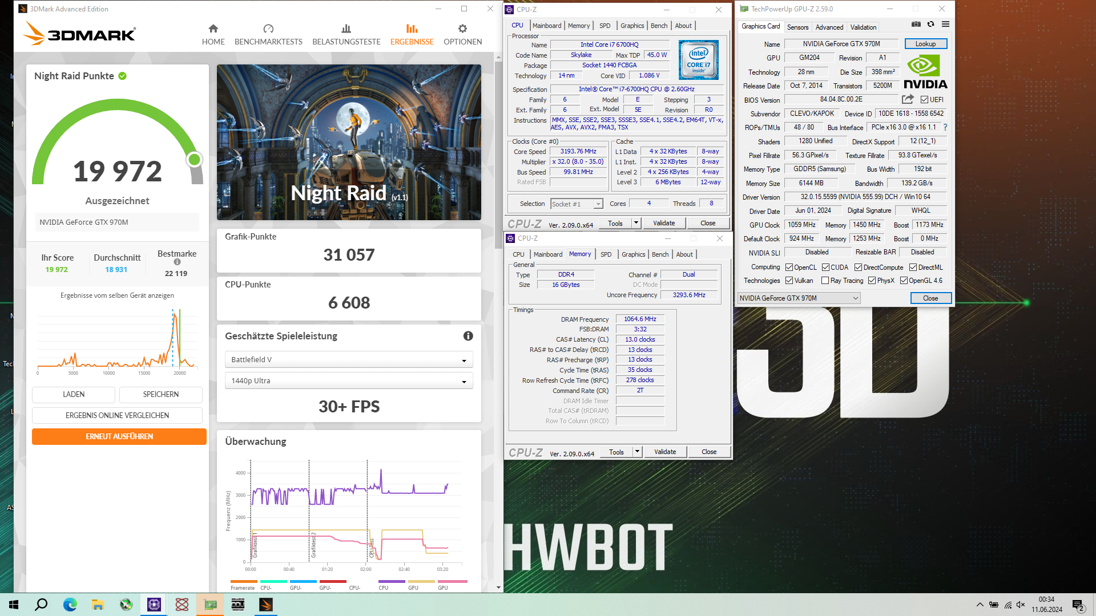Screen dimensions: 1096x616
Task: Click the orange Framerate legend swatch
Action: pos(244,582)
